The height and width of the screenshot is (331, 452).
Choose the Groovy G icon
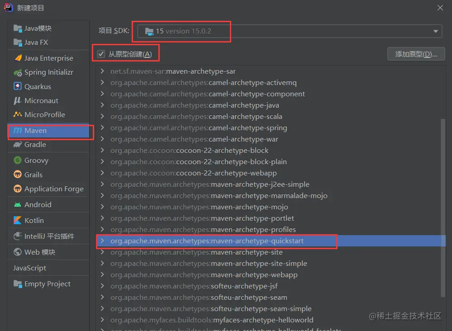(18, 160)
